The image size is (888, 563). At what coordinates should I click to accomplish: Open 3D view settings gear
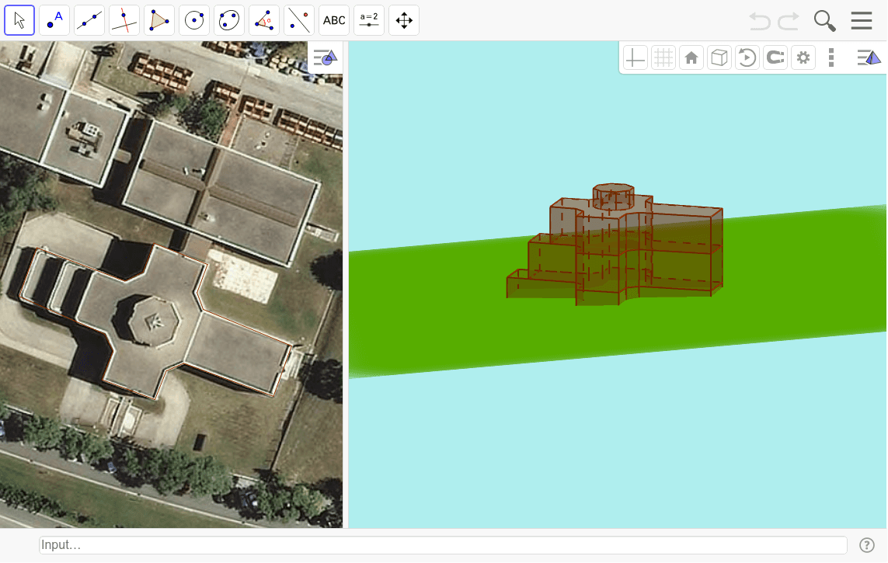(x=803, y=57)
